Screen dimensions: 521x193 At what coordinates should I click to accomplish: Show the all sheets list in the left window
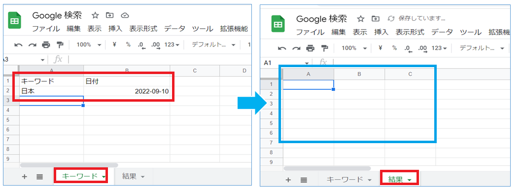[x=39, y=177]
